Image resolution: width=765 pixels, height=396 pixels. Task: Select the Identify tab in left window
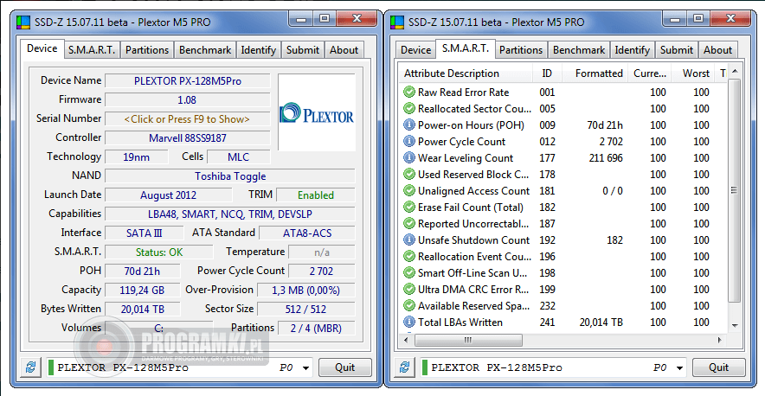coord(259,50)
